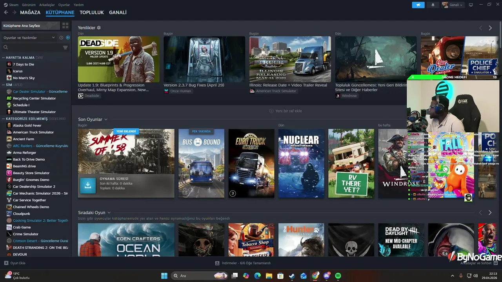
Task: Open the notifications bell
Action: (433, 5)
